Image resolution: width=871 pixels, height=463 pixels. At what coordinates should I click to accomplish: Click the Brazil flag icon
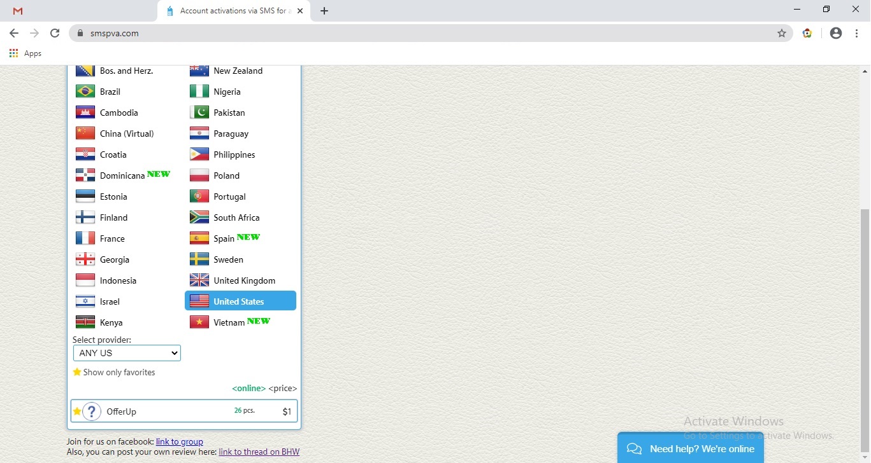85,92
